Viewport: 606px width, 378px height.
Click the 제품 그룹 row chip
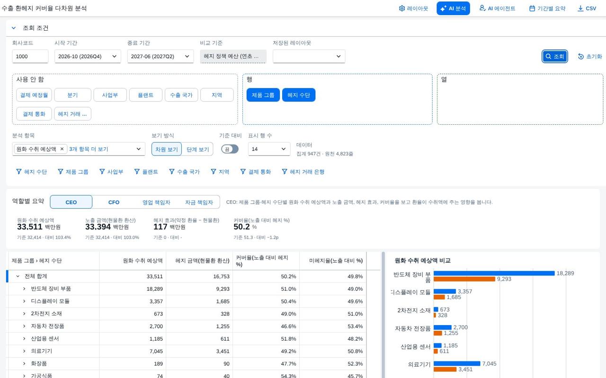click(263, 95)
